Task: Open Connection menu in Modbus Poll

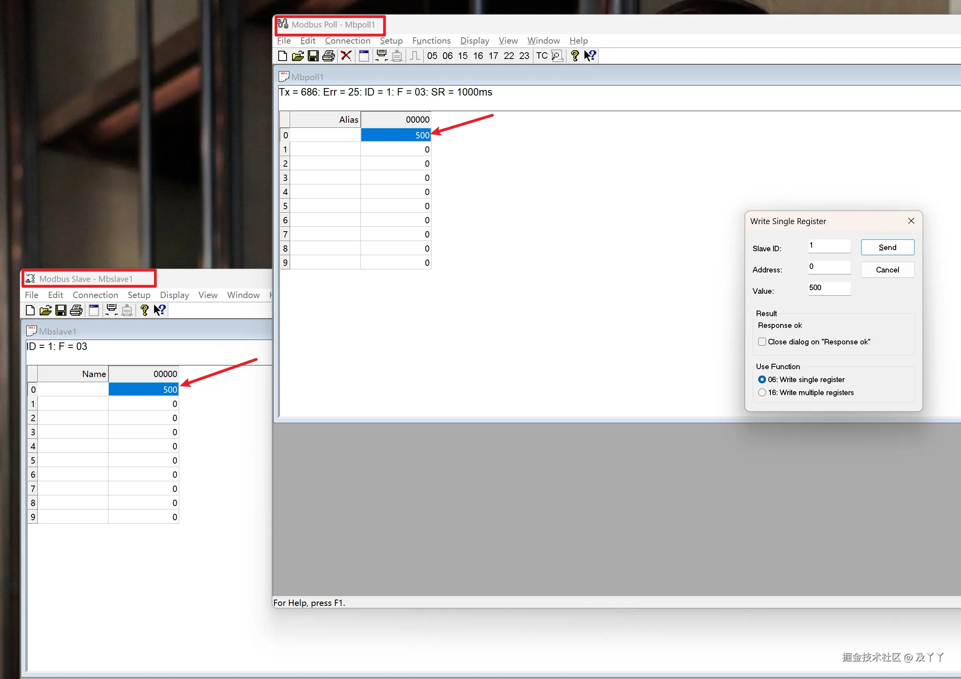Action: click(x=347, y=40)
